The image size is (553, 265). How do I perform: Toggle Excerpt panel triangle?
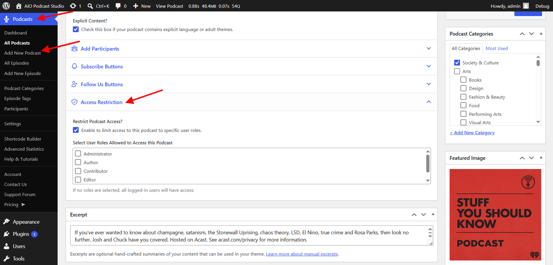point(433,214)
